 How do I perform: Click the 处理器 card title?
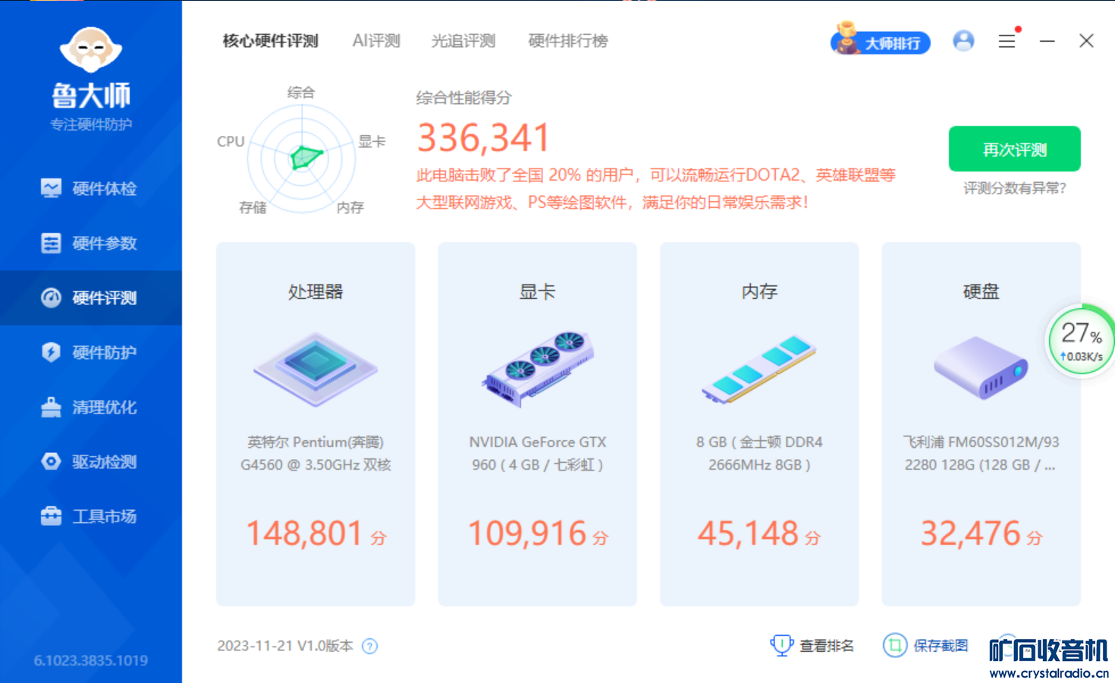316,291
